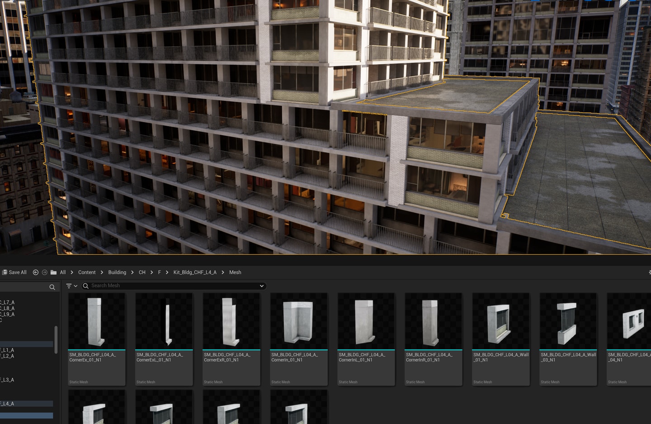Click the SM_BLDG_CHF_L04_A_Wall_03_N1 name label
The height and width of the screenshot is (424, 651).
[x=568, y=357]
